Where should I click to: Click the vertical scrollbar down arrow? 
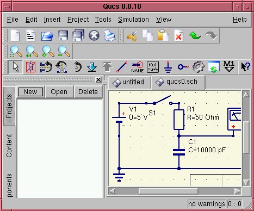tap(246, 182)
